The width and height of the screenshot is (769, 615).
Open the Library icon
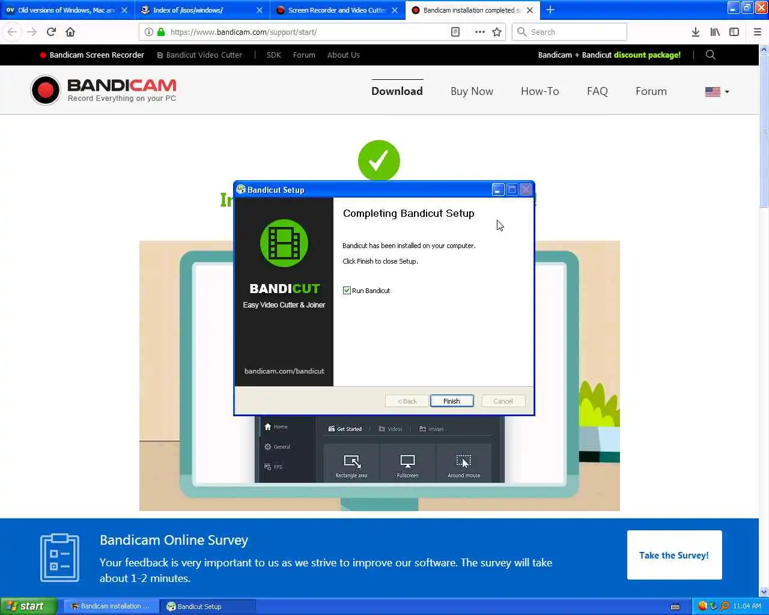pyautogui.click(x=715, y=32)
